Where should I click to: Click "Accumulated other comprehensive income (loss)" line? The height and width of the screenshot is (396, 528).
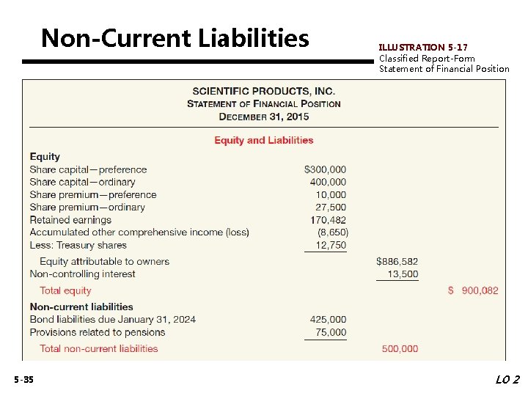pyautogui.click(x=139, y=232)
